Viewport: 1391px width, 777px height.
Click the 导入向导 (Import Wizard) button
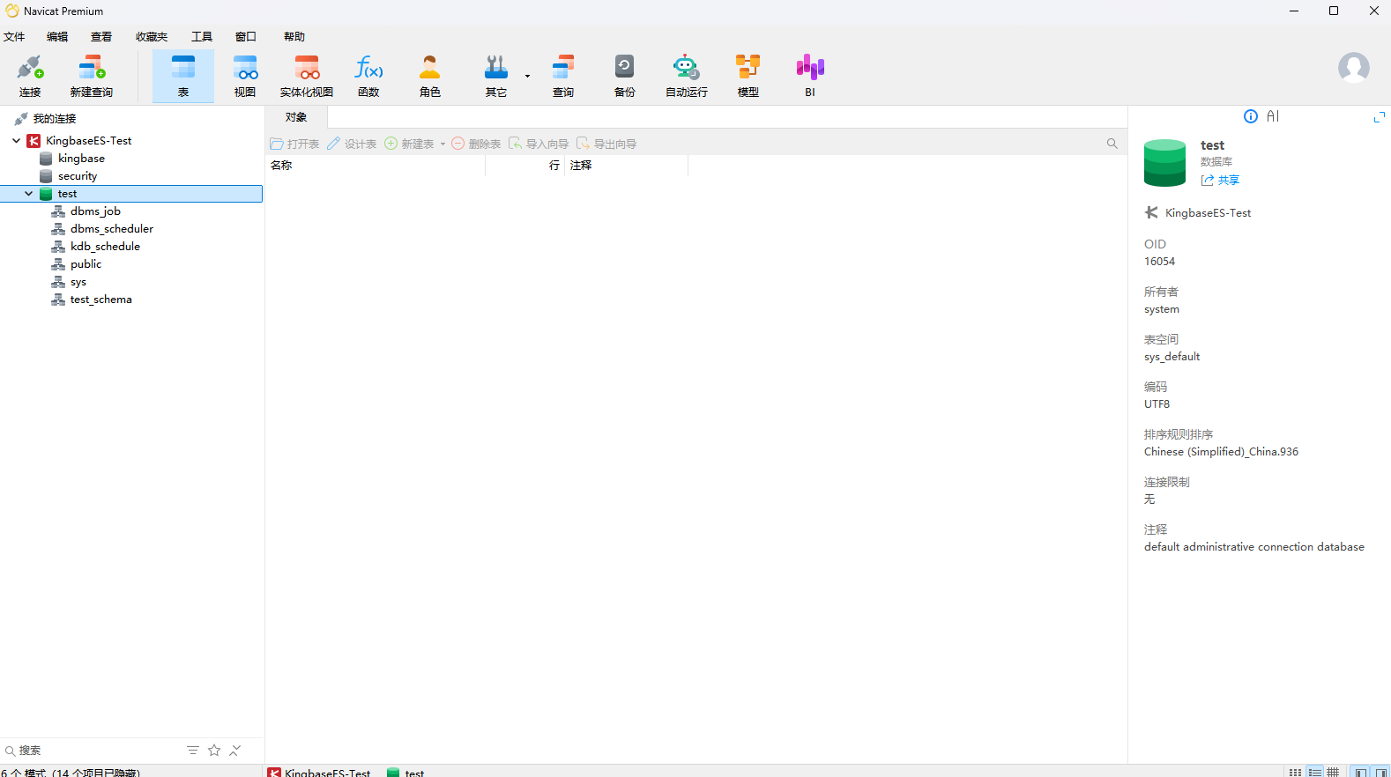point(539,144)
